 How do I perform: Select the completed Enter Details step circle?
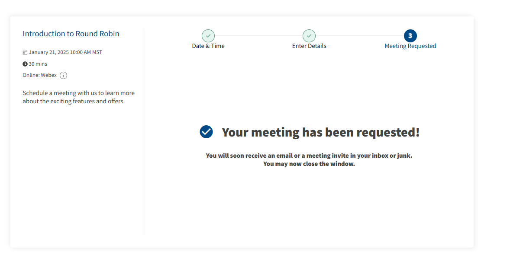(x=309, y=36)
